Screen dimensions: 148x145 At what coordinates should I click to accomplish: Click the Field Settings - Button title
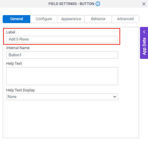(71, 4)
